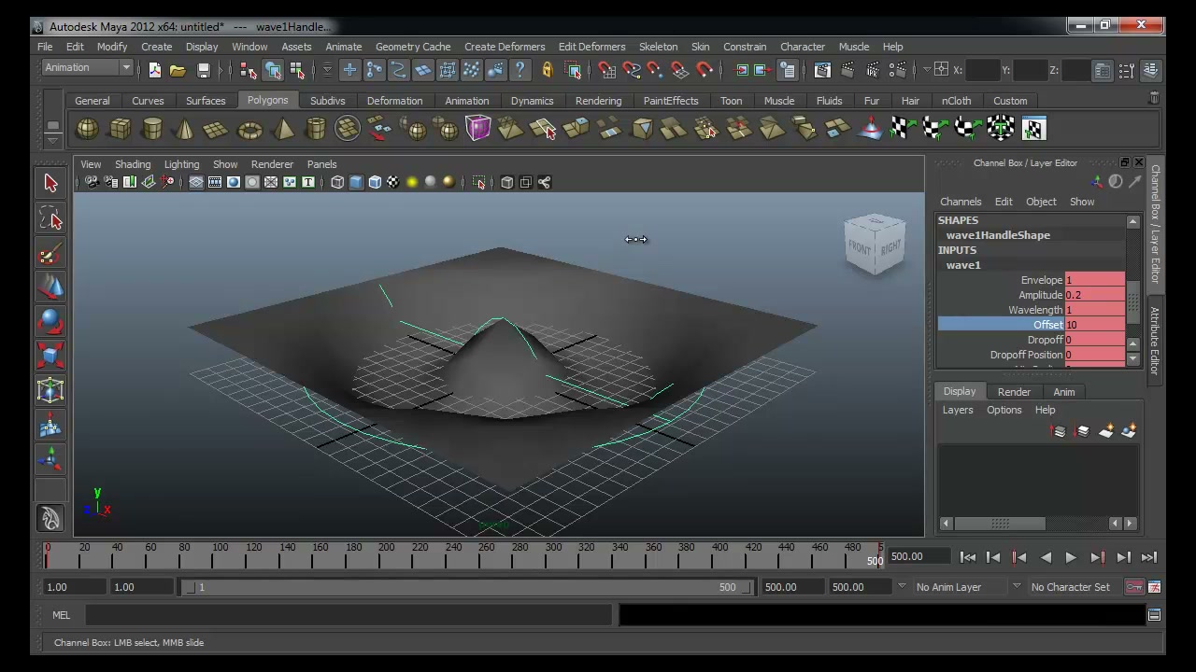
Task: Create layer from selected objects
Action: (1129, 431)
